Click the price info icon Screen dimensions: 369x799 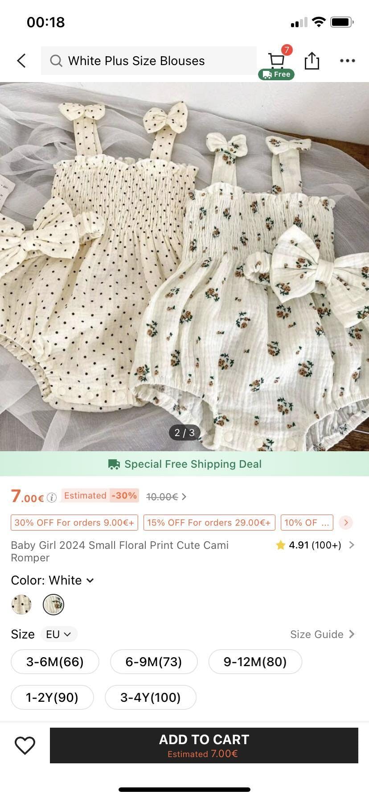point(52,498)
